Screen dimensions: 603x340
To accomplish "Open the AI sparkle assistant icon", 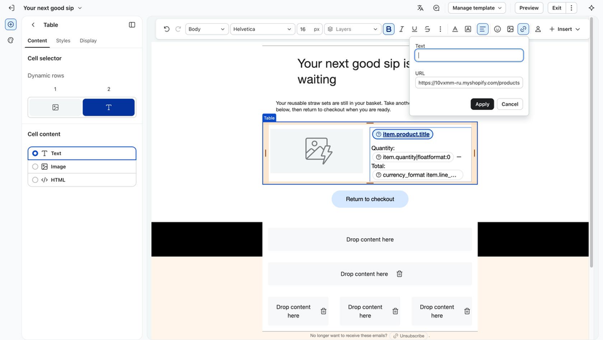I will click(x=592, y=8).
